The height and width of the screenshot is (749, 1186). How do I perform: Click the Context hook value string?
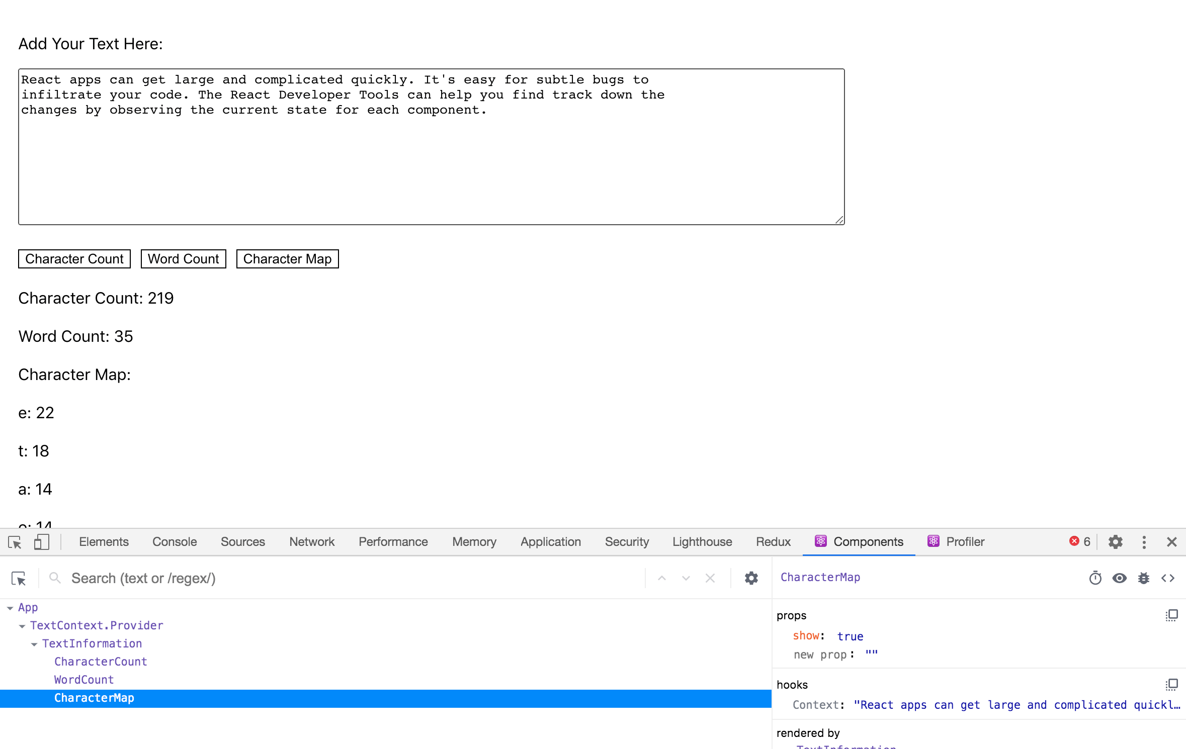coord(1017,705)
